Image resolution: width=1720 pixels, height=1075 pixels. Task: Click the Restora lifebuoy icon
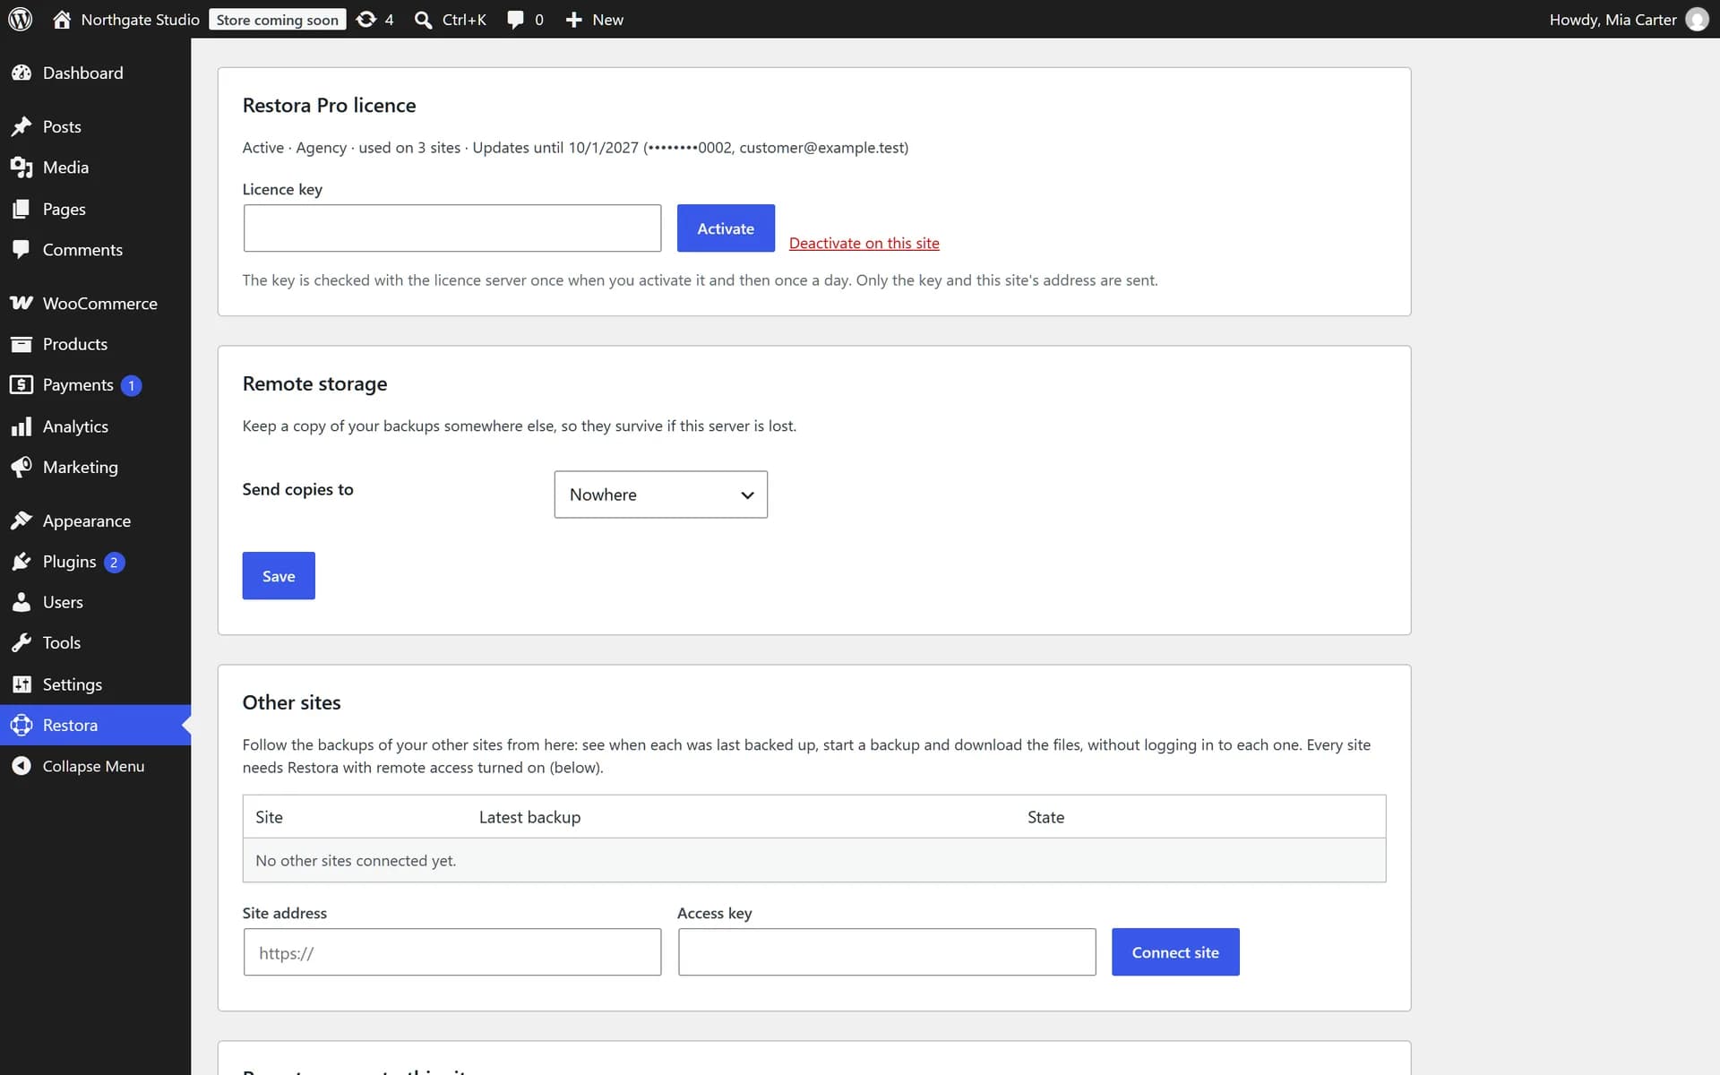pos(21,725)
